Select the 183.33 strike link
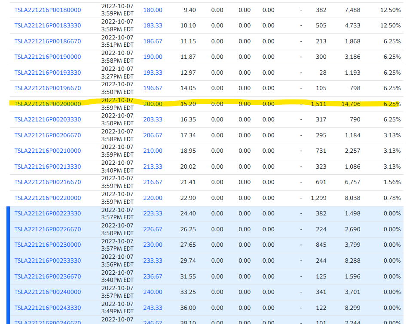416x324 pixels. point(153,26)
